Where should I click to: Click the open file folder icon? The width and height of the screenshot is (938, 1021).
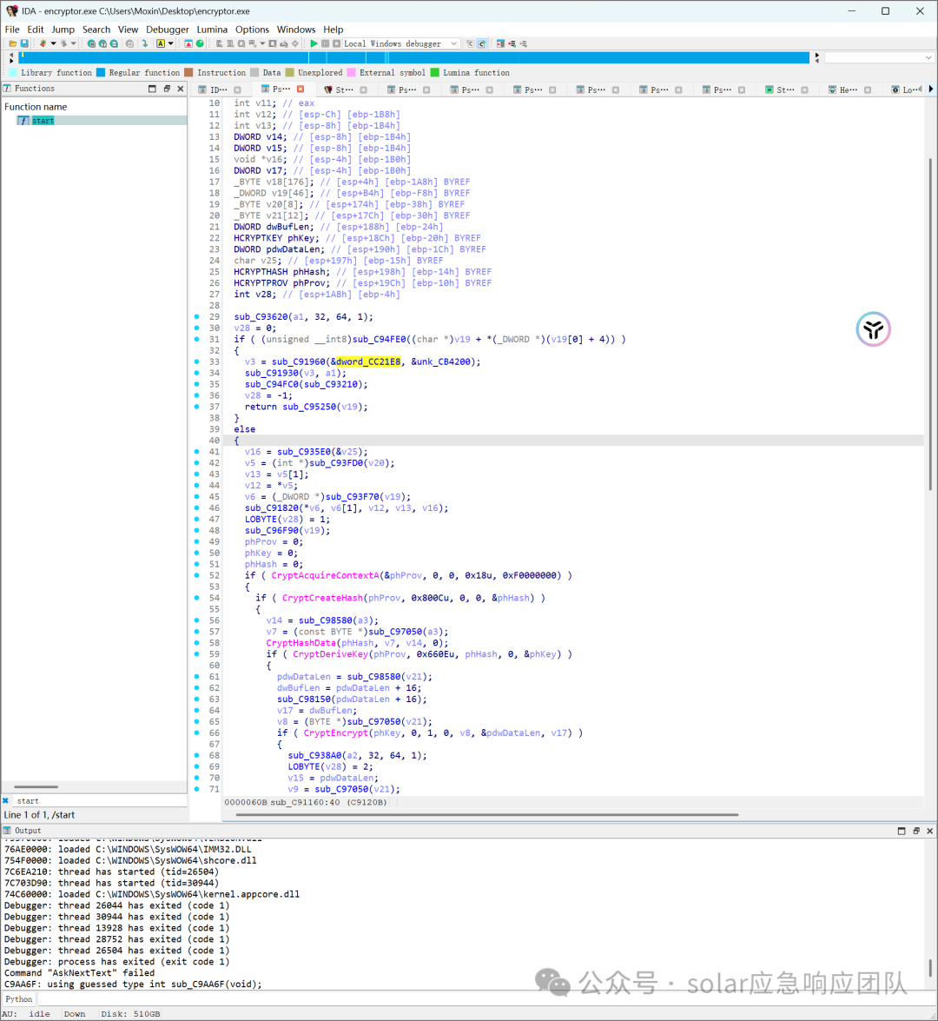coord(12,43)
